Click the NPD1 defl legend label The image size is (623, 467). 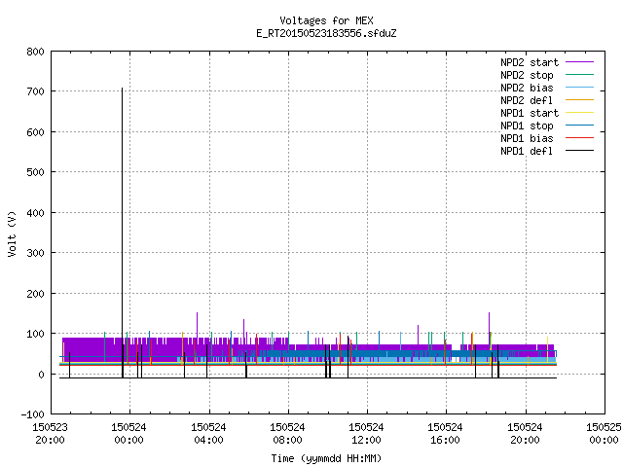[527, 151]
